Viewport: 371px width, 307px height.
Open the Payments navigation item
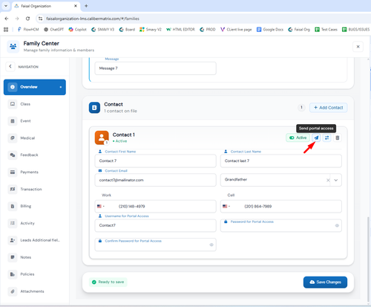35,172
